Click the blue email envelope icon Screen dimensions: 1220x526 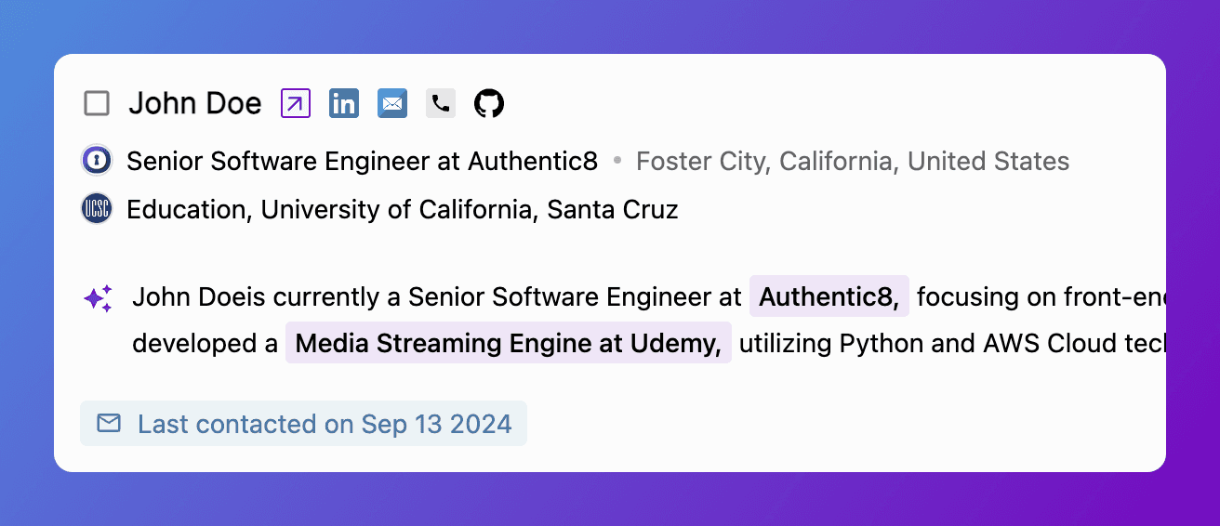coord(392,103)
